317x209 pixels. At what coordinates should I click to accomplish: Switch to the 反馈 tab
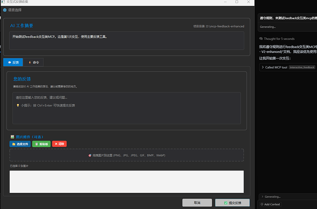pos(13,62)
